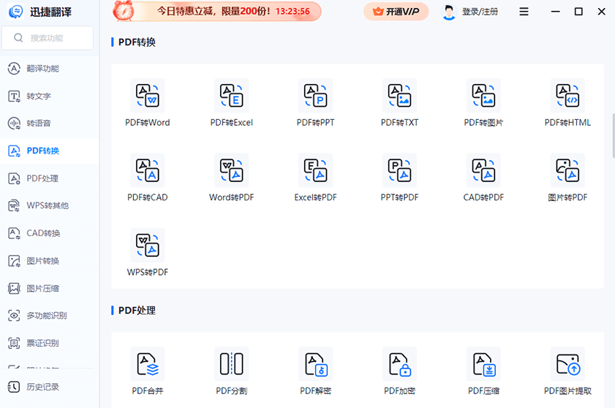Open the PDF转图片 converter
Viewport: 615px width, 408px height.
tap(483, 103)
